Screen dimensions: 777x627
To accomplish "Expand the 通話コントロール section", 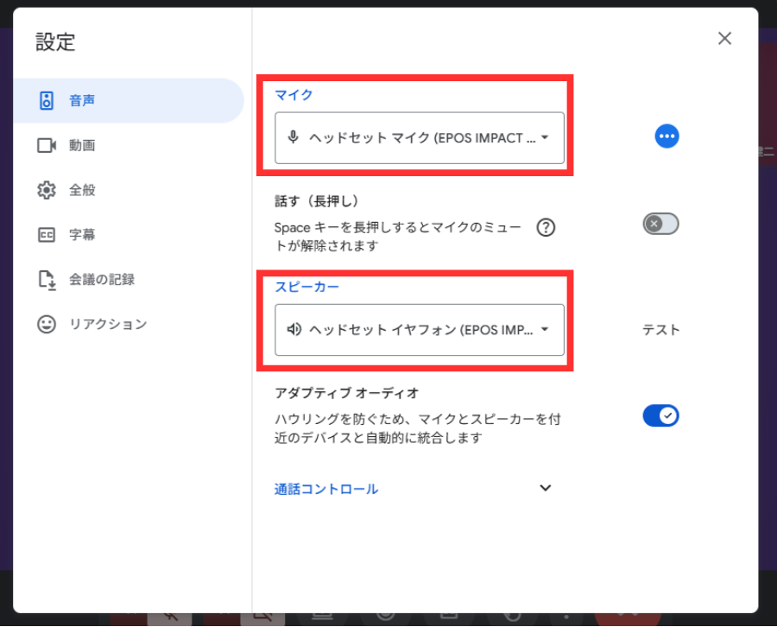I will [545, 488].
